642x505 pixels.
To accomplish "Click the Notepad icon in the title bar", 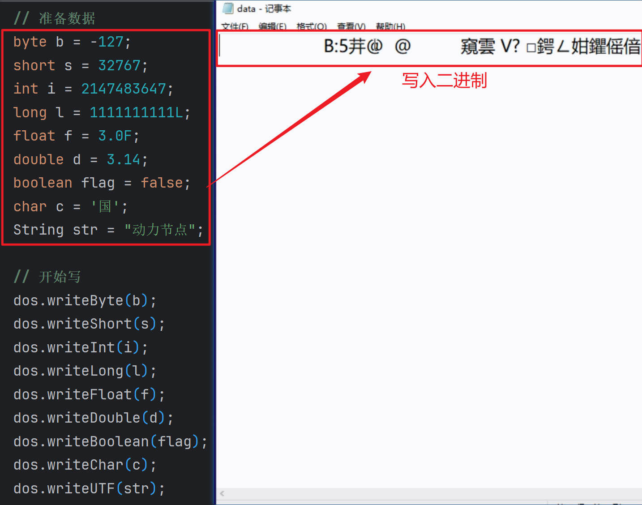I will [x=228, y=8].
